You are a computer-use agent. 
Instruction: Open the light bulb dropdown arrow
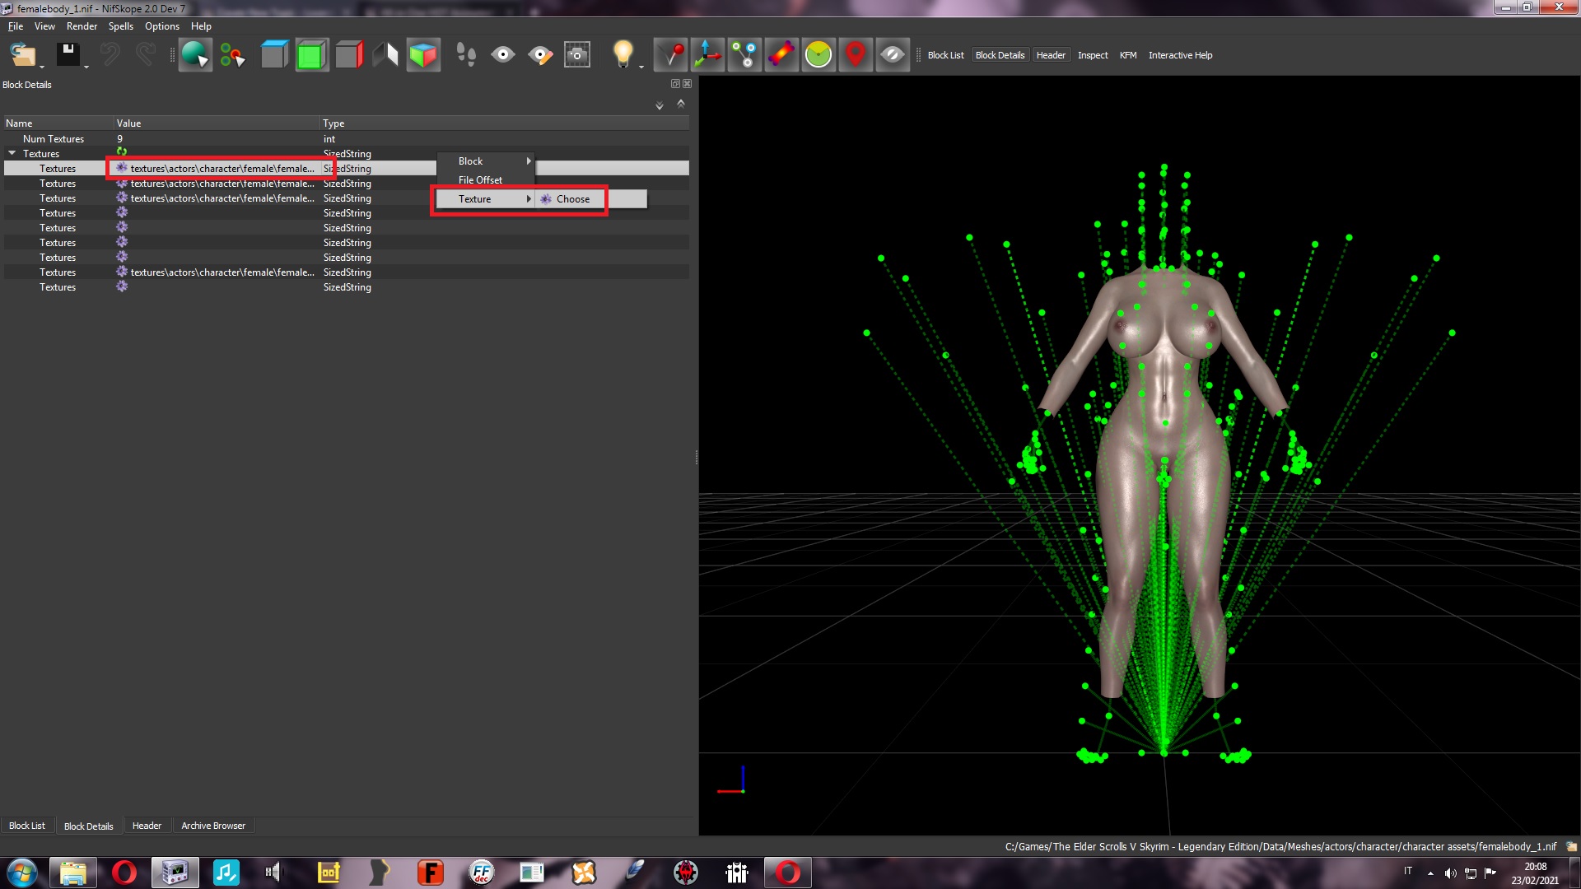coord(641,67)
